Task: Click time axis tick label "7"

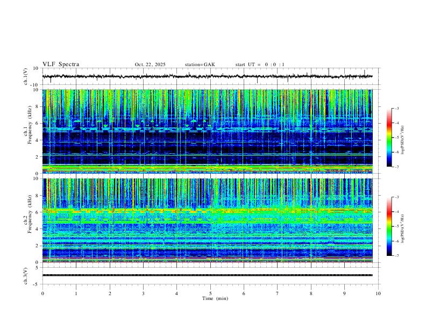Action: pos(278,294)
